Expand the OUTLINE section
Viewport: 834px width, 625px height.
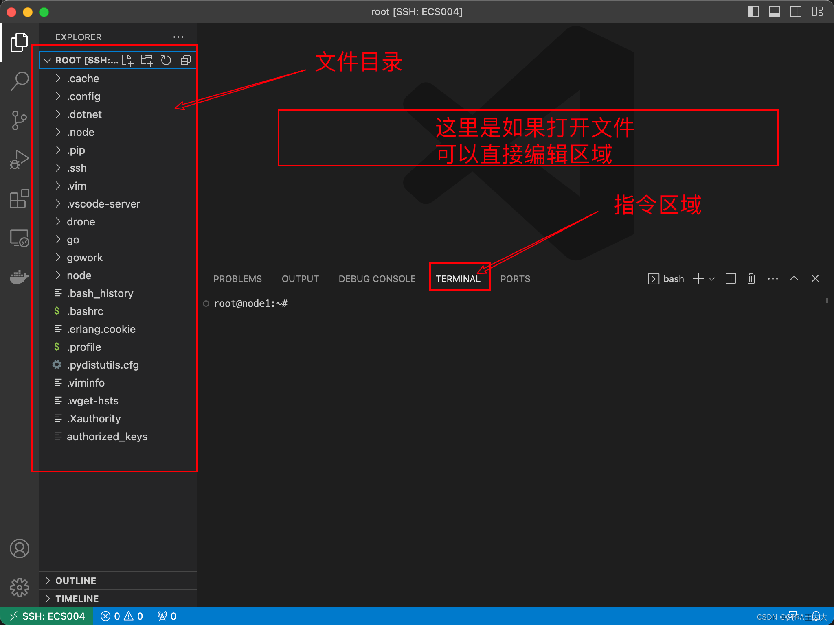click(x=76, y=581)
